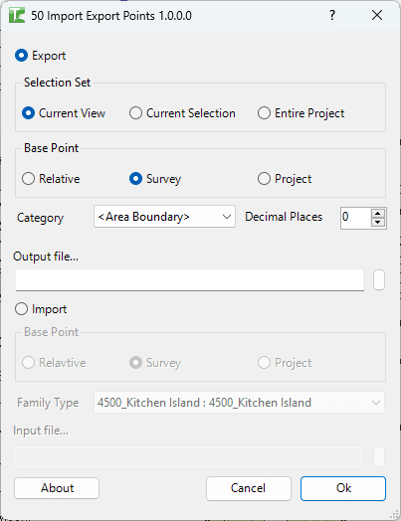Open the Family Type dropdown
The height and width of the screenshot is (521, 401).
point(239,403)
